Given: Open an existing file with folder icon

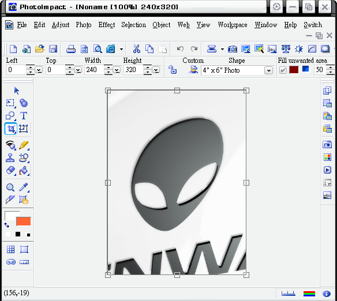Looking at the screenshot, I should point(40,49).
